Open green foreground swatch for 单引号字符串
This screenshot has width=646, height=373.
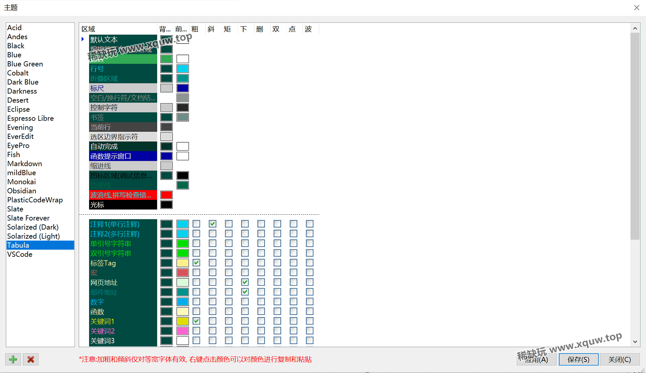click(x=183, y=243)
